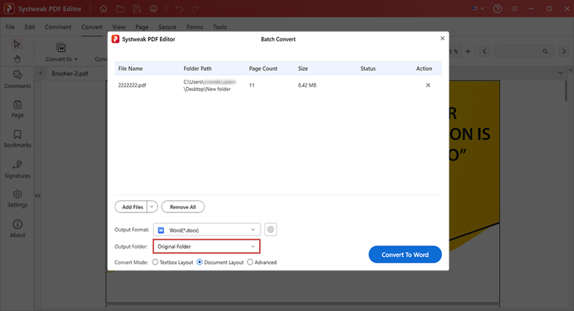Open the Output Format Word(*.docx) dropdown
The height and width of the screenshot is (311, 574).
(x=206, y=230)
